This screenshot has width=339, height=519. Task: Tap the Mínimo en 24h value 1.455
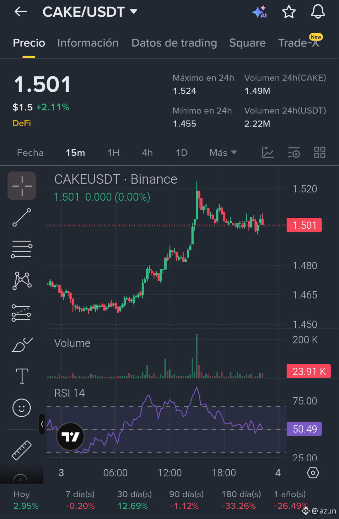click(185, 124)
